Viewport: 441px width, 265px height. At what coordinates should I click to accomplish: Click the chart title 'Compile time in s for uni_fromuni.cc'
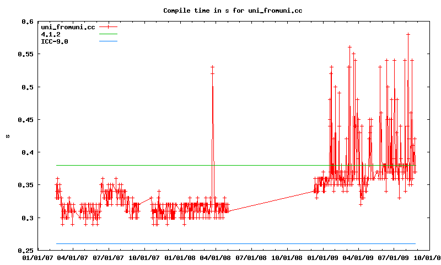coord(233,10)
